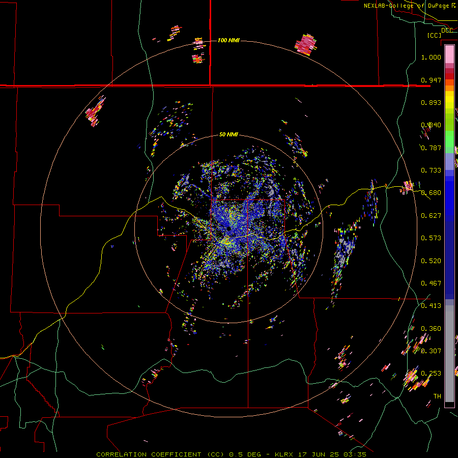The image size is (458, 458).
Task: Select the 0.573 scale label
Action: tap(431, 238)
